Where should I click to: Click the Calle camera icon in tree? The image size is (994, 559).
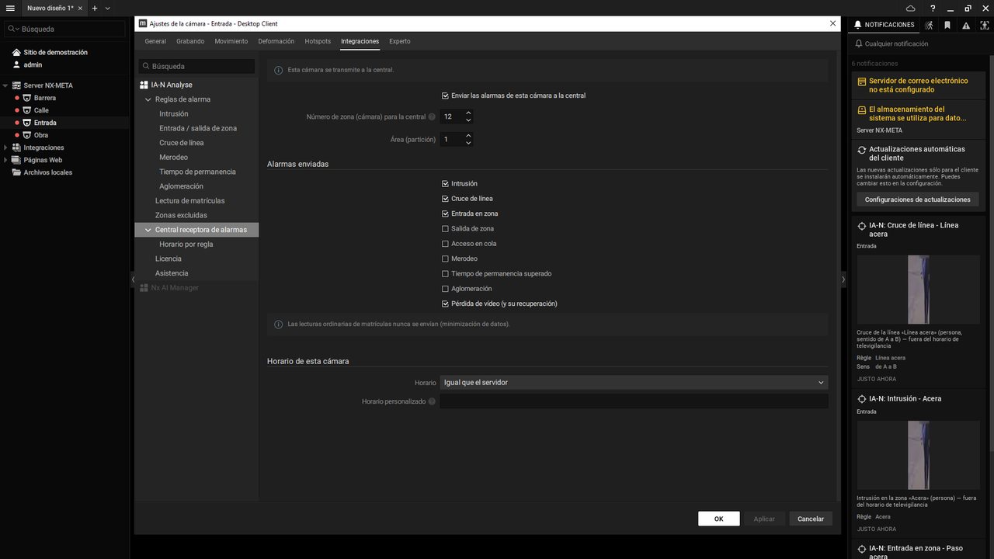pos(26,110)
